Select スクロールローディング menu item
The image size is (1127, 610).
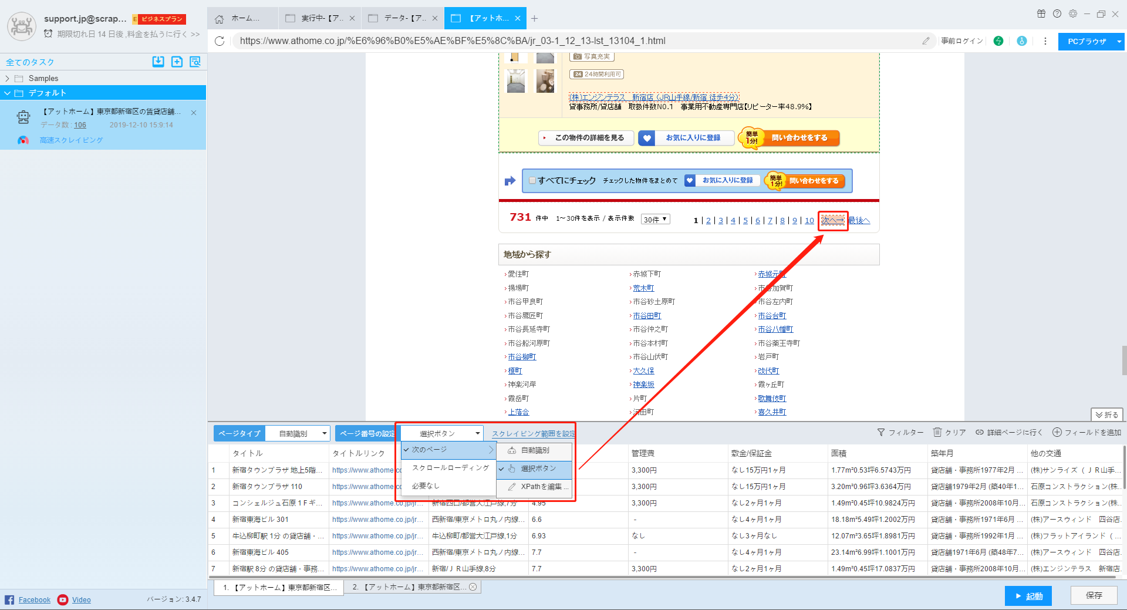(x=448, y=468)
